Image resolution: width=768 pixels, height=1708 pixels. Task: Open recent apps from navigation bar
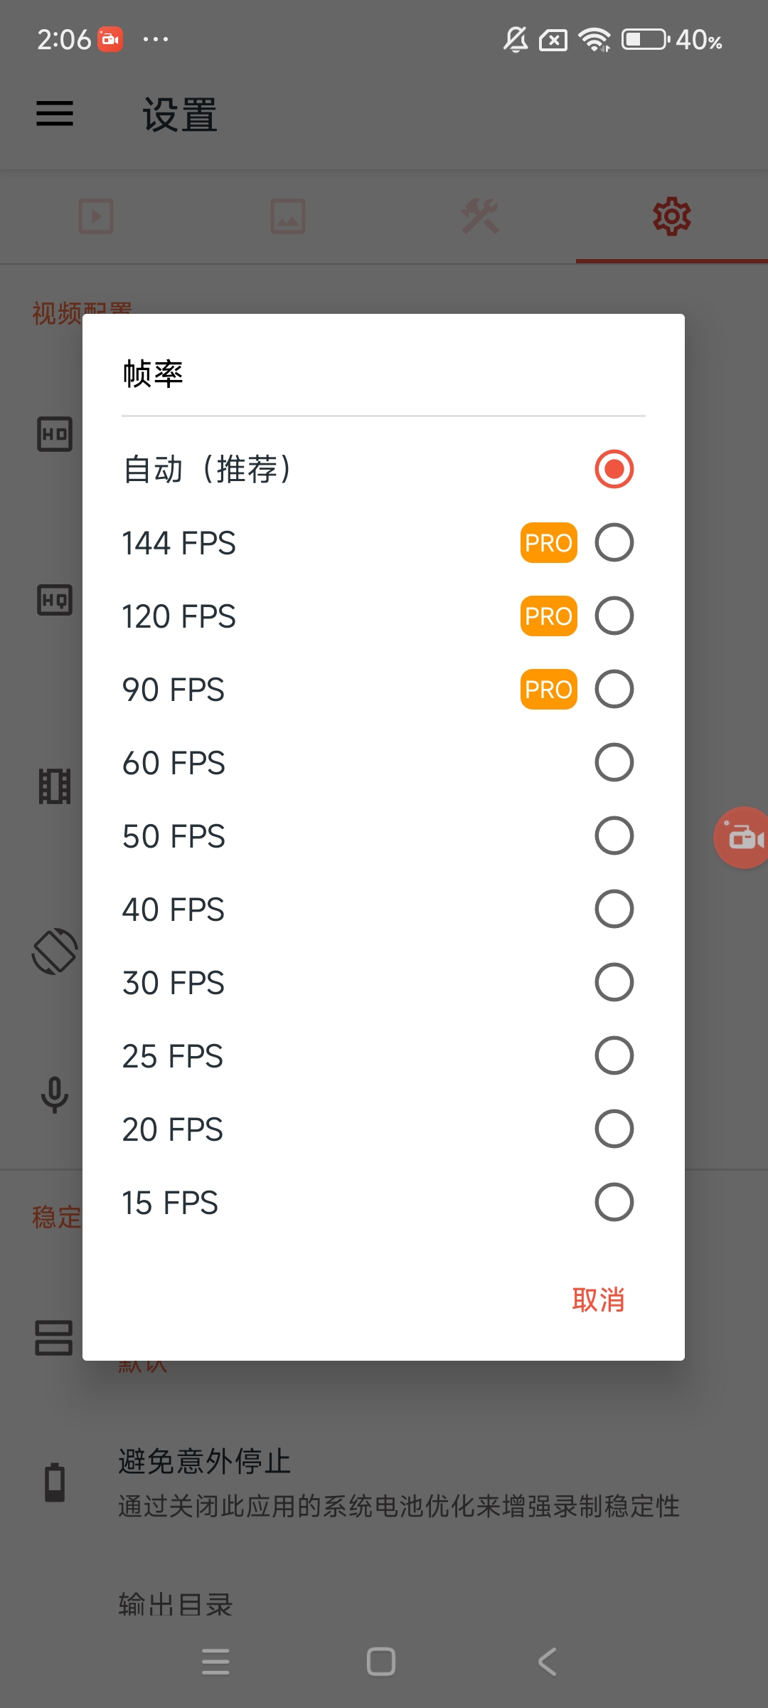215,1662
